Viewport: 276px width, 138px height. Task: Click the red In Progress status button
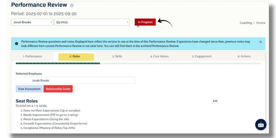pyautogui.click(x=145, y=22)
